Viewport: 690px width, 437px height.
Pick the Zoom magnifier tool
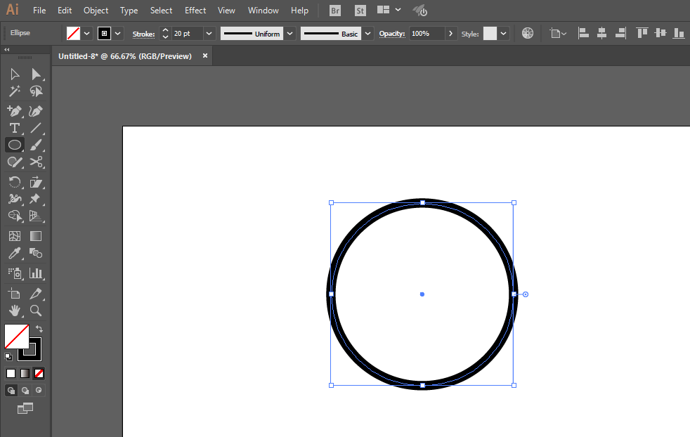coord(36,311)
